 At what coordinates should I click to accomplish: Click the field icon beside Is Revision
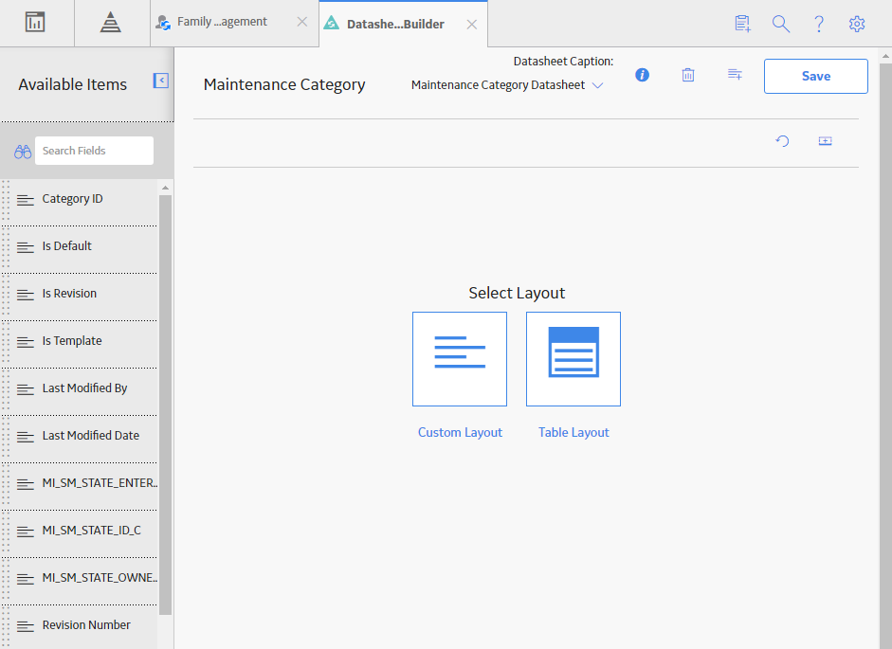coord(25,295)
